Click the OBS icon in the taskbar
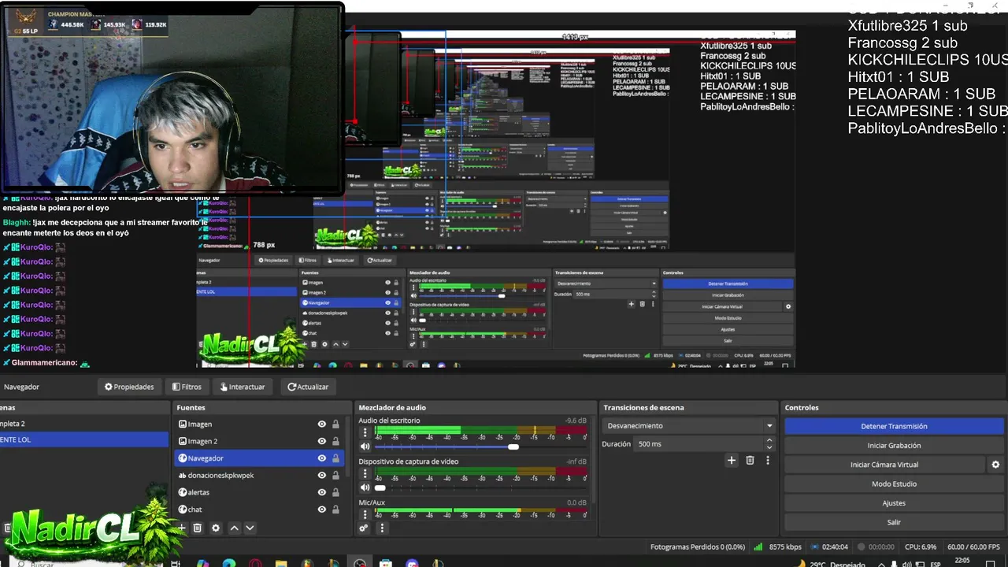This screenshot has height=567, width=1008. pos(360,563)
